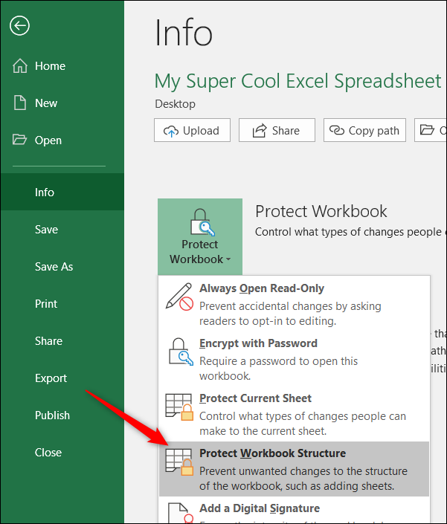Expand the Protect Workbook dropdown button
Image resolution: width=447 pixels, height=524 pixels.
(200, 236)
